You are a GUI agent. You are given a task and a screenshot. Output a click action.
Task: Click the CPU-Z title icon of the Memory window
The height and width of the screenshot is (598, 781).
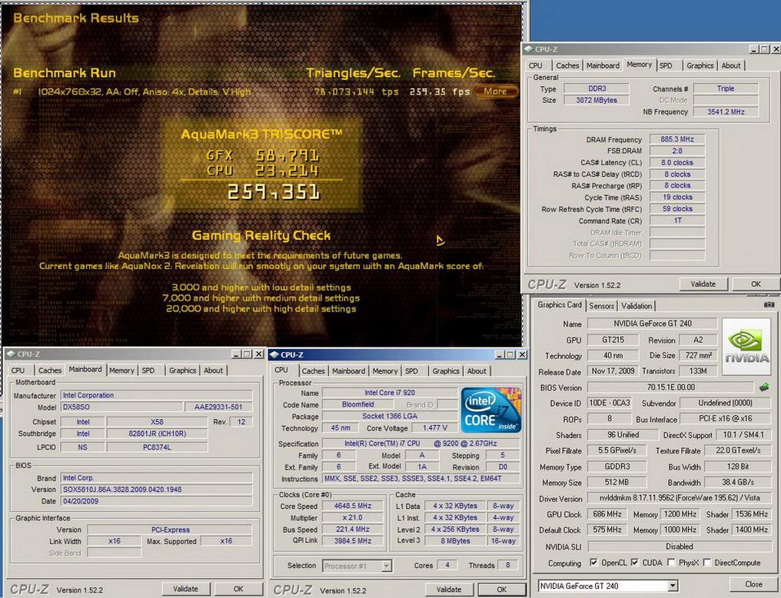pos(528,49)
